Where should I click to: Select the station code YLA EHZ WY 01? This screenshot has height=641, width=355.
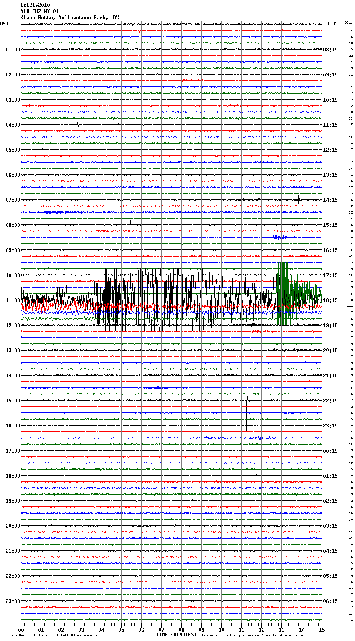tap(40, 11)
